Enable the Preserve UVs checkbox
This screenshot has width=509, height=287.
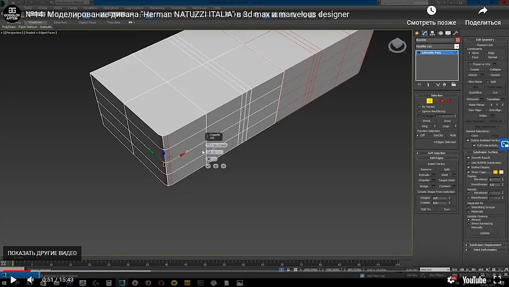click(469, 64)
